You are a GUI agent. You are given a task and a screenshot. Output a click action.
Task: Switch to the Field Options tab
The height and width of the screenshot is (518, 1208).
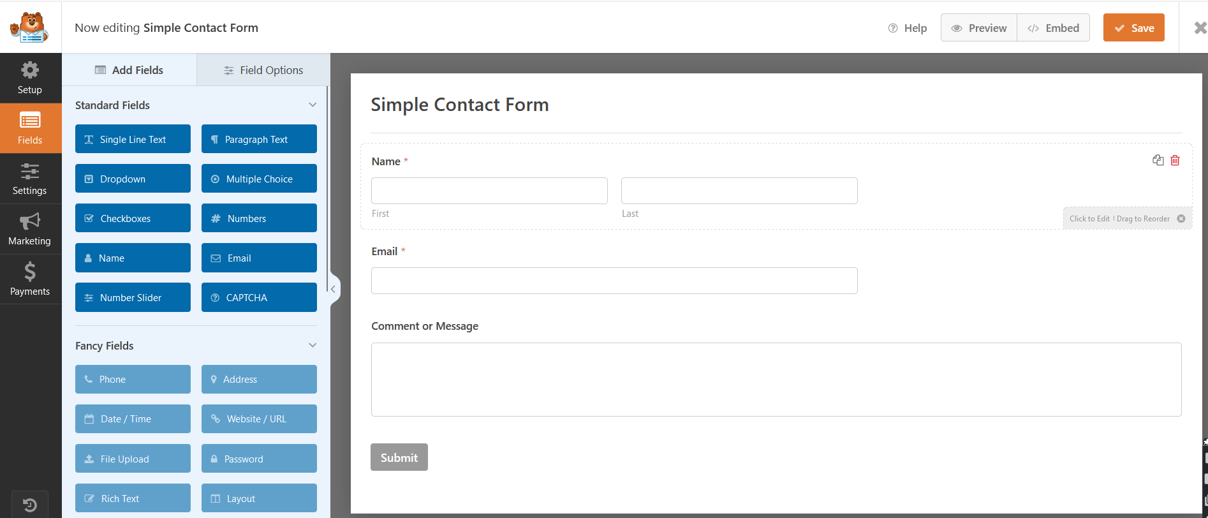pos(263,70)
